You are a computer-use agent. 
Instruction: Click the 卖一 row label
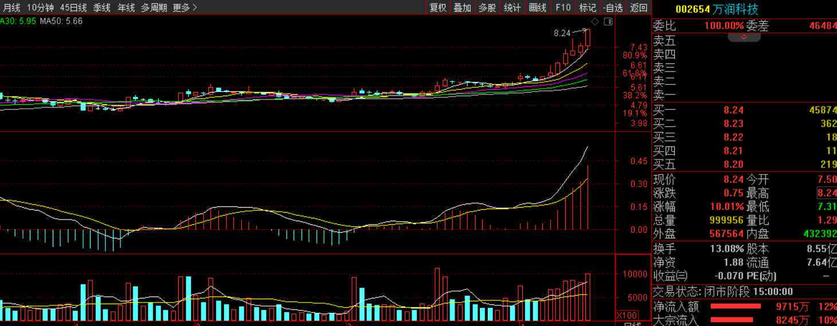coord(665,95)
